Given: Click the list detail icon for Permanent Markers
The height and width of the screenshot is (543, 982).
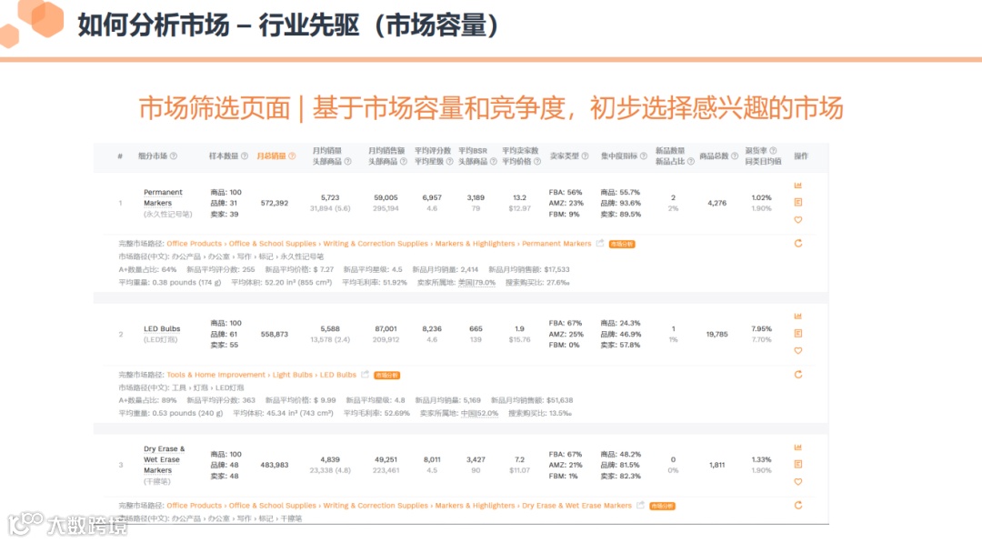Looking at the screenshot, I should [x=798, y=202].
